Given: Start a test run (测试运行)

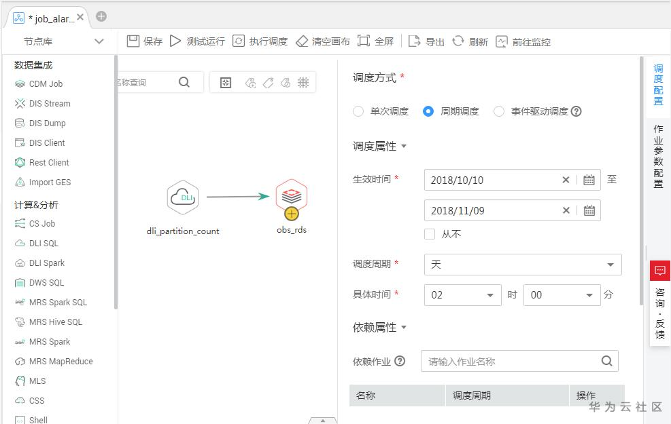Looking at the screenshot, I should point(197,41).
